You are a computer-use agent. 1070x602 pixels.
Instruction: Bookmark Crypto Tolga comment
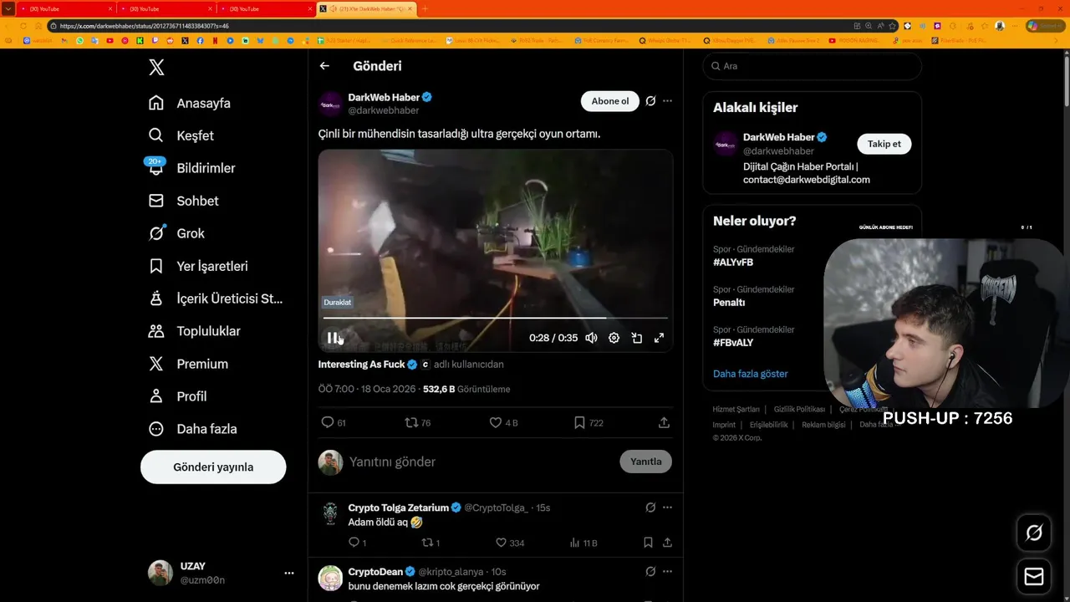click(648, 543)
